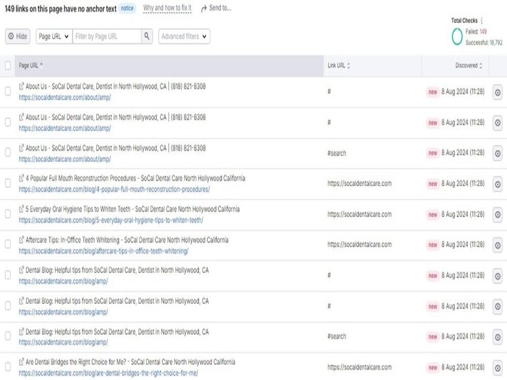Click socaldentalcare.com link URL in 5 Everyday row

pos(359,214)
